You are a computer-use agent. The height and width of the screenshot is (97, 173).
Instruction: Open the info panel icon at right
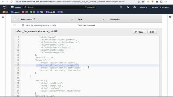170,17
